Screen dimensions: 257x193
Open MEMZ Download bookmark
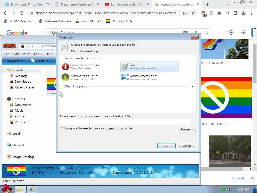pos(19,21)
